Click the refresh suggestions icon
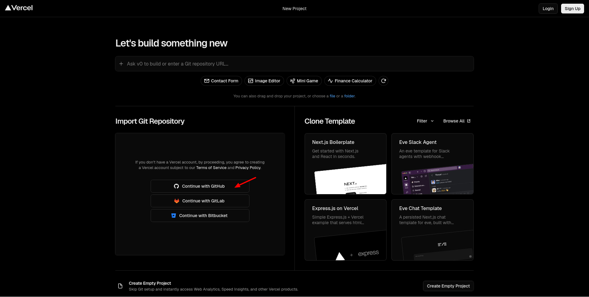This screenshot has height=297, width=589. (x=383, y=81)
